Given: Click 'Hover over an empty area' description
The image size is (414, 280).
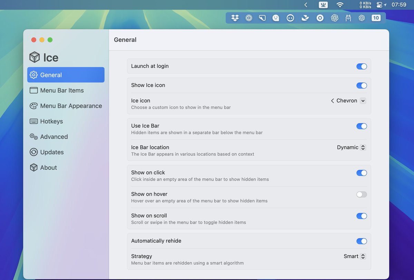Looking at the screenshot, I should 199,201.
